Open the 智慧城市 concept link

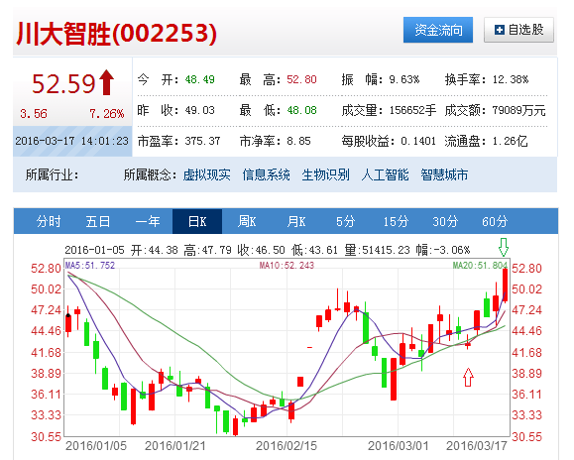[x=444, y=174]
